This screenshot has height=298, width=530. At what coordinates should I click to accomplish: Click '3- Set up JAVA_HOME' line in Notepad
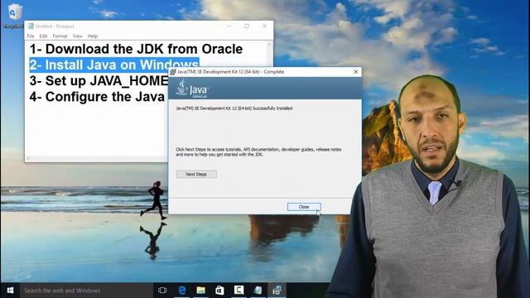click(x=99, y=81)
